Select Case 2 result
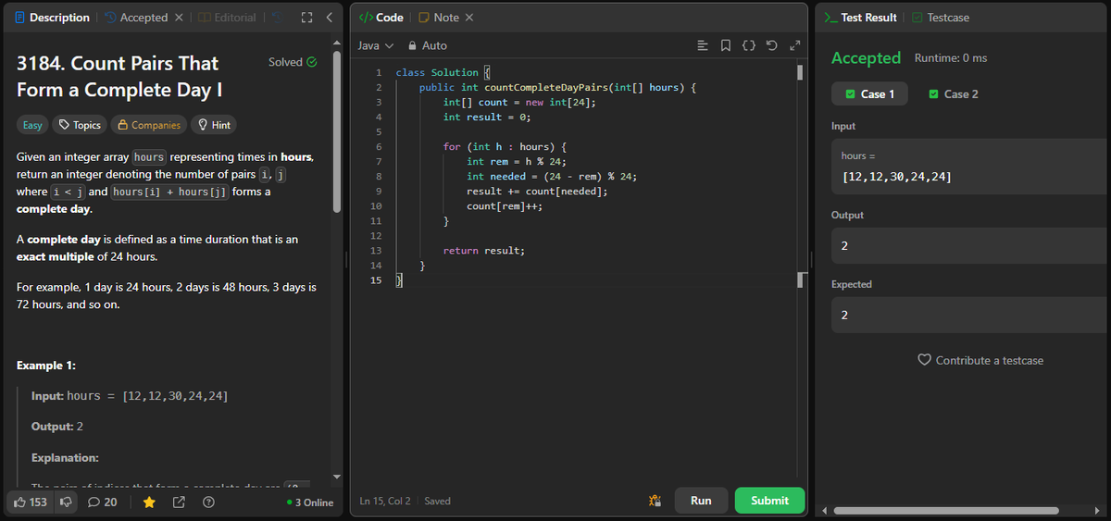Image resolution: width=1111 pixels, height=521 pixels. pos(953,93)
